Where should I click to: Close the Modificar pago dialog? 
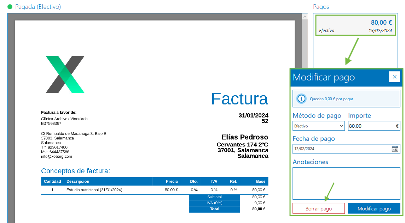pos(394,77)
